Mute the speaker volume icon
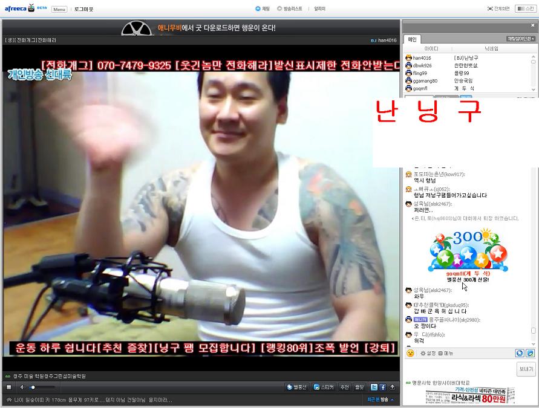 (x=22, y=387)
